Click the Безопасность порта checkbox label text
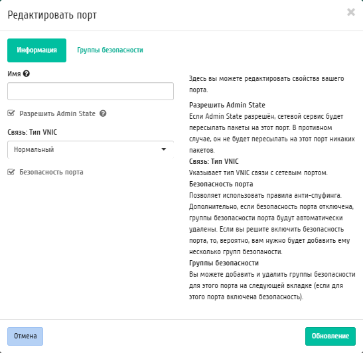 51,172
